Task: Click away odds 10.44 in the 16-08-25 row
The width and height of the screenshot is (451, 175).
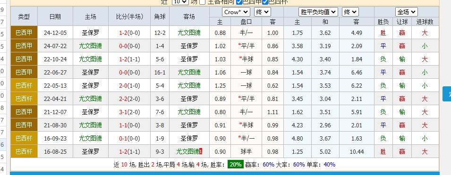Action: click(x=357, y=152)
